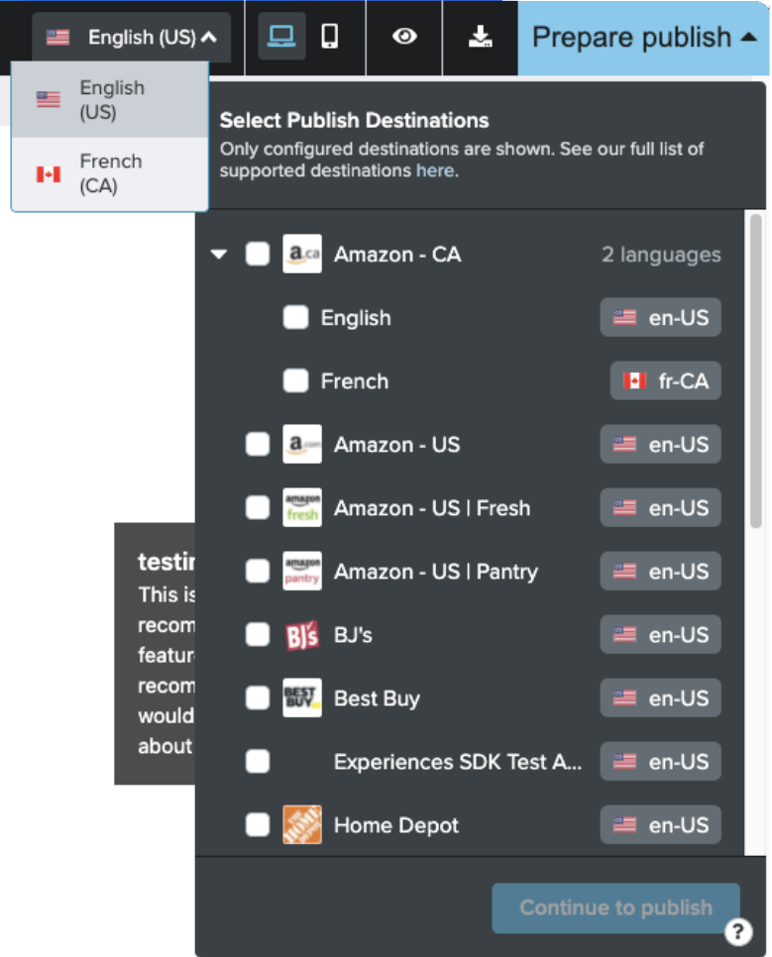Select English (US) from language menu
This screenshot has height=957, width=772.
coord(110,99)
